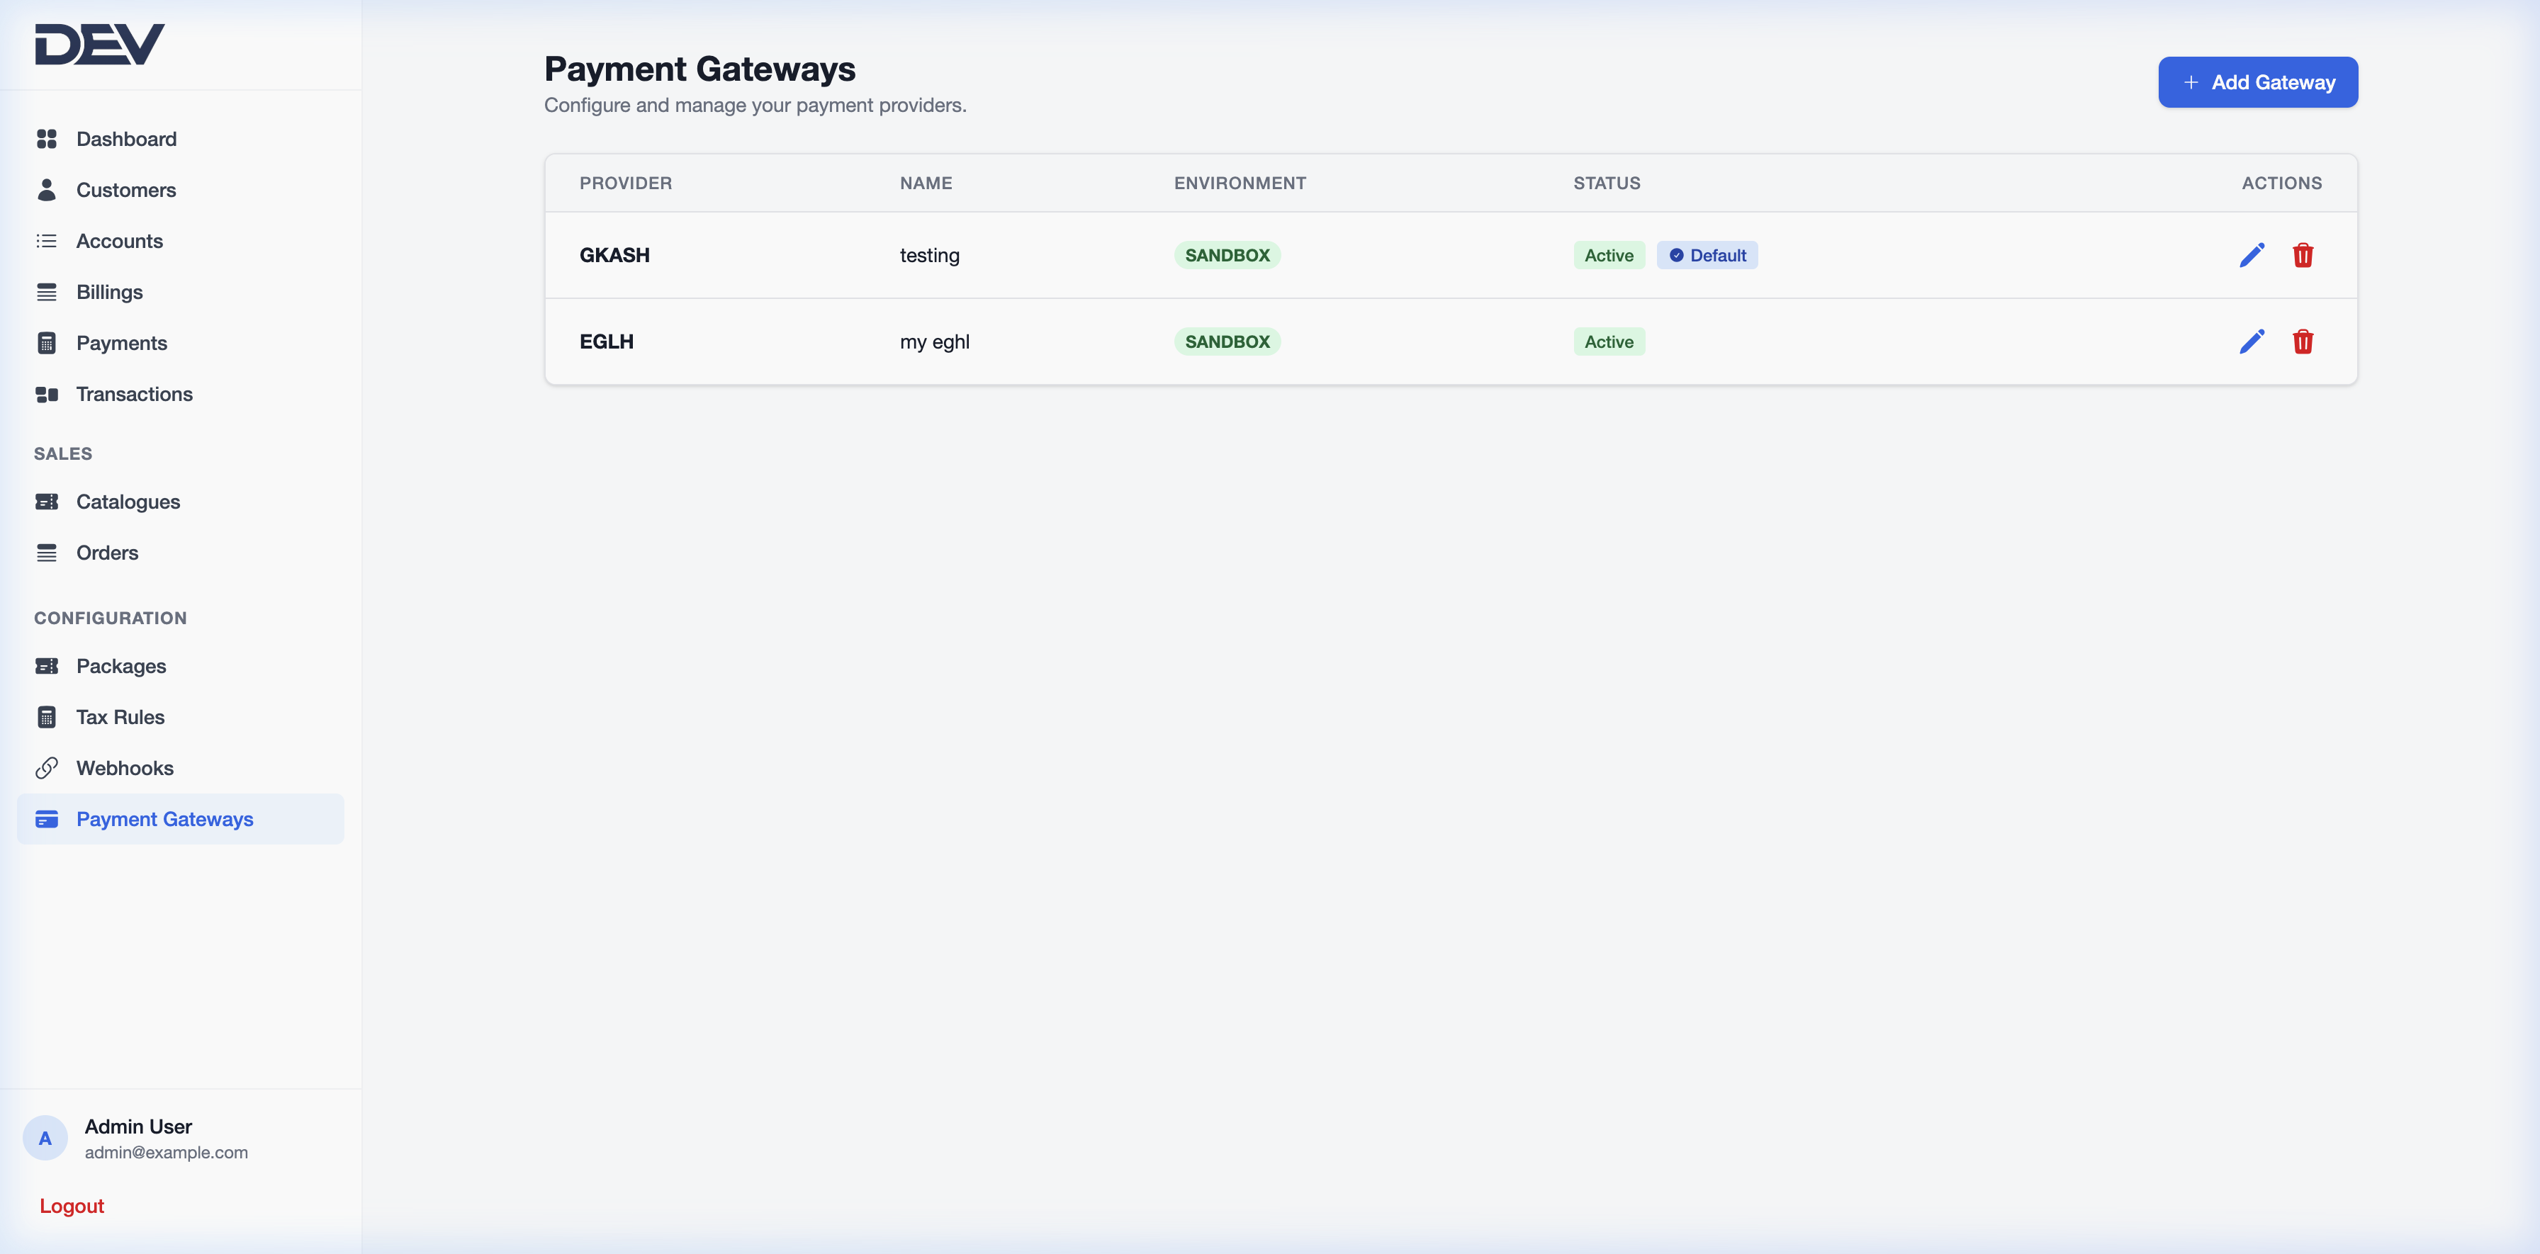Click the Admin User avatar circle

[45, 1138]
